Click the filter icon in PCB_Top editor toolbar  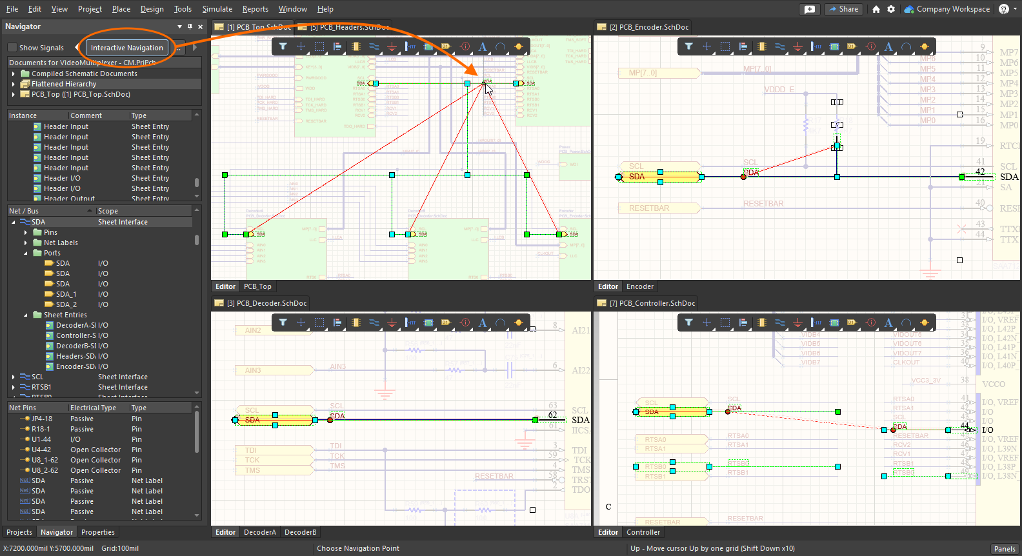[x=283, y=46]
